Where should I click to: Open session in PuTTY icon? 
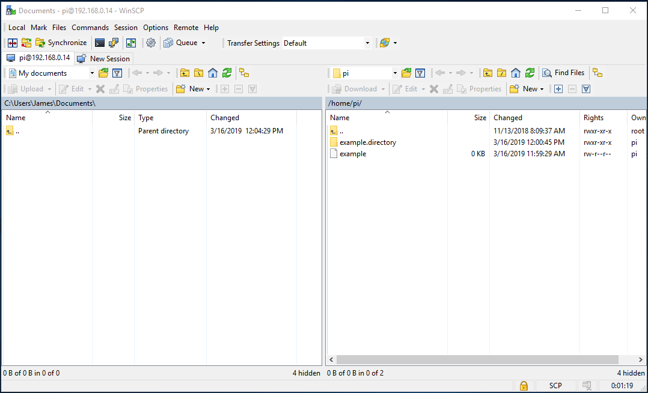pyautogui.click(x=113, y=43)
